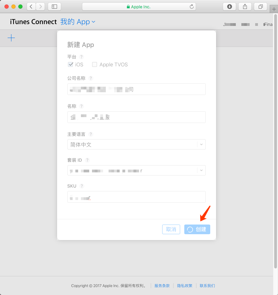Viewport: 278px width, 295px height.
Task: Zoom the Safari window with green button
Action: point(20,7)
